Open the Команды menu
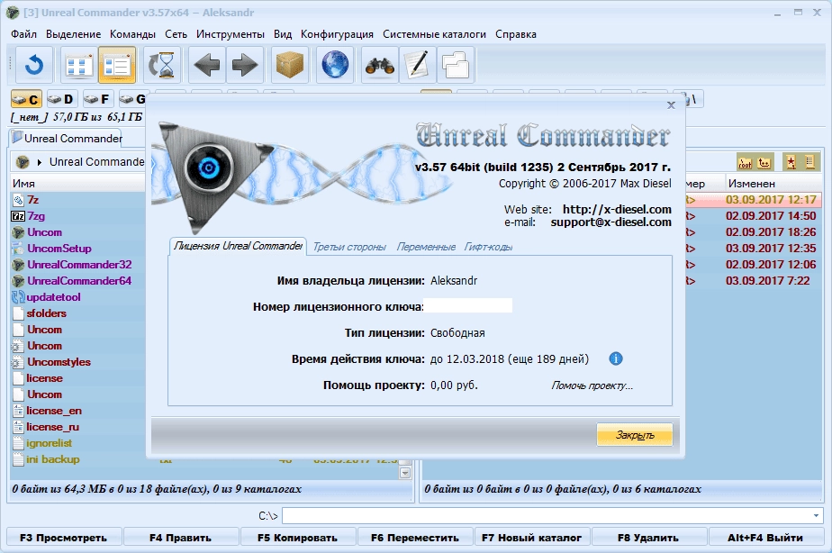Viewport: 832px width, 553px height. (132, 34)
